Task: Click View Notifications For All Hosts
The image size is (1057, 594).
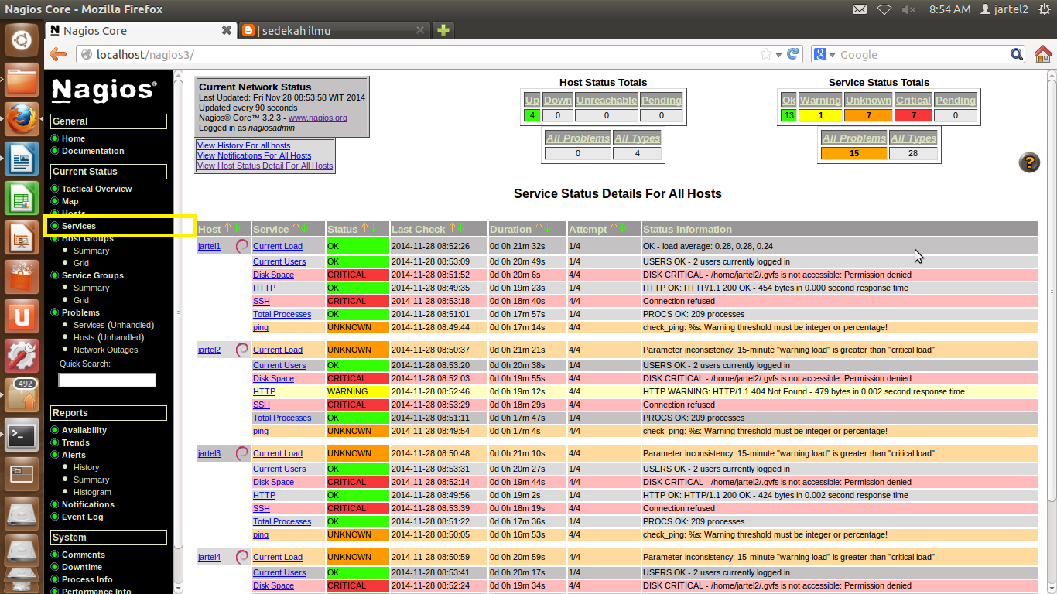Action: pyautogui.click(x=254, y=155)
